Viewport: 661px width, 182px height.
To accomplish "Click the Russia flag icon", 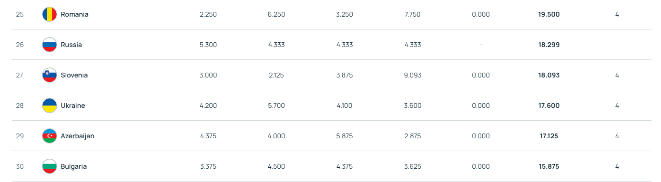I will tap(50, 45).
